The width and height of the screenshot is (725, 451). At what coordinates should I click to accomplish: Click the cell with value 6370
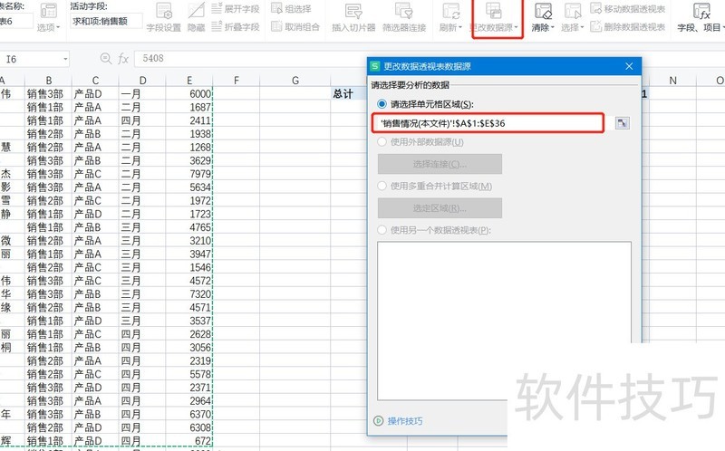(189, 414)
